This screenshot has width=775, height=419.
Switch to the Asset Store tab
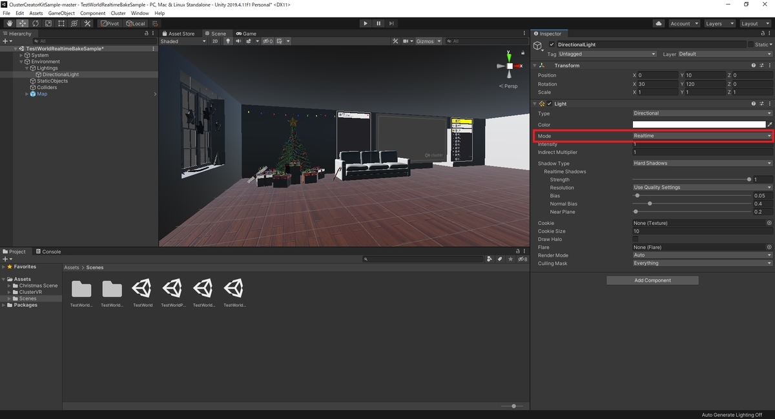click(x=178, y=34)
